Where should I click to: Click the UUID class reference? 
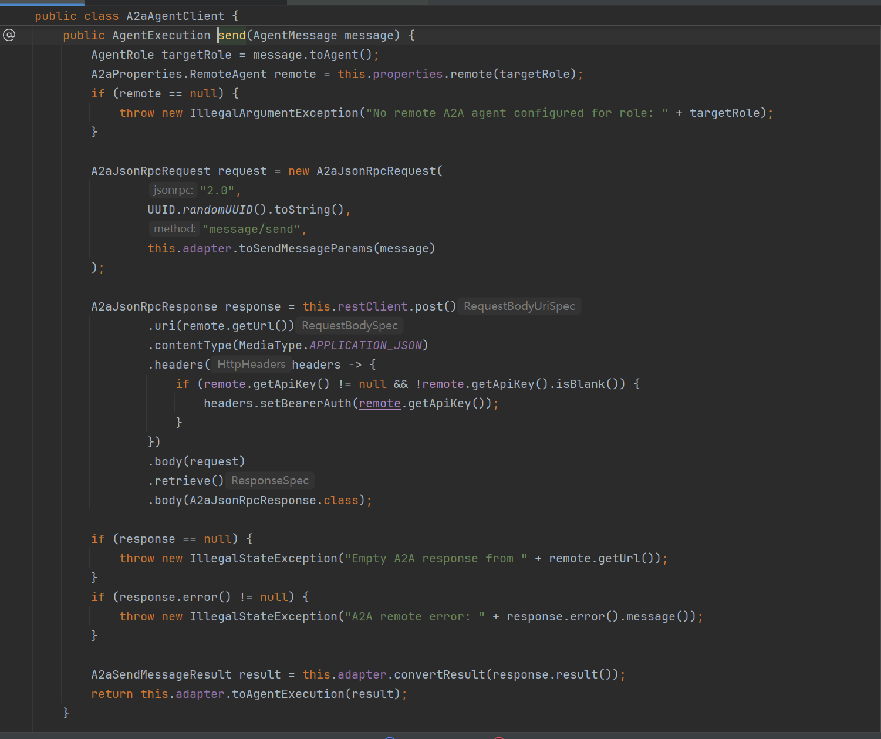click(161, 210)
